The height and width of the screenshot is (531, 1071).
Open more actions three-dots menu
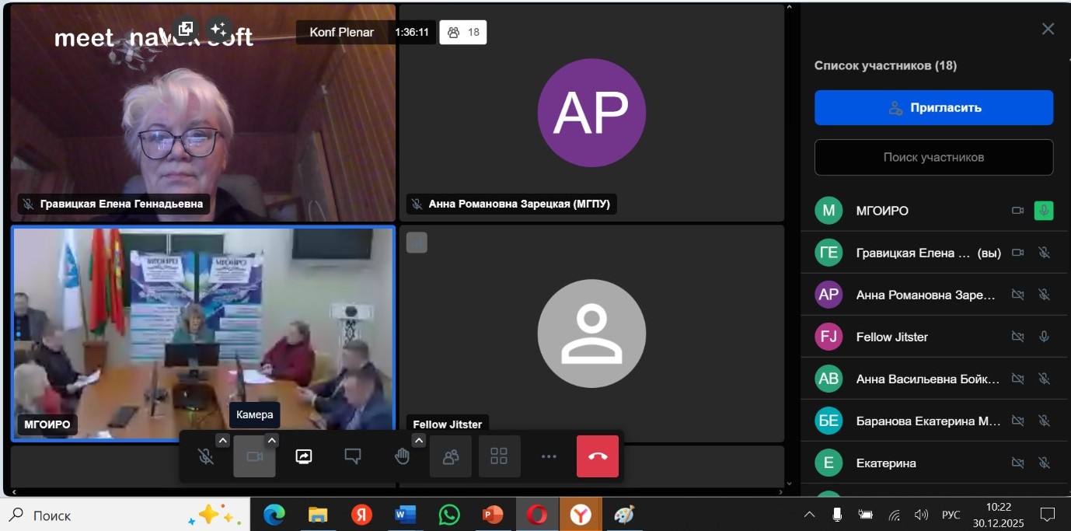pyautogui.click(x=549, y=456)
